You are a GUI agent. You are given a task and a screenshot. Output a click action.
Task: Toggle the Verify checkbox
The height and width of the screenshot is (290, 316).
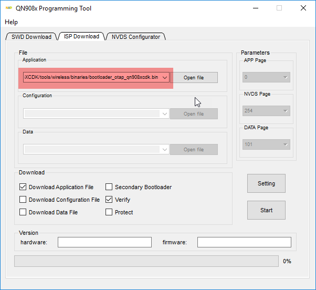[109, 200]
